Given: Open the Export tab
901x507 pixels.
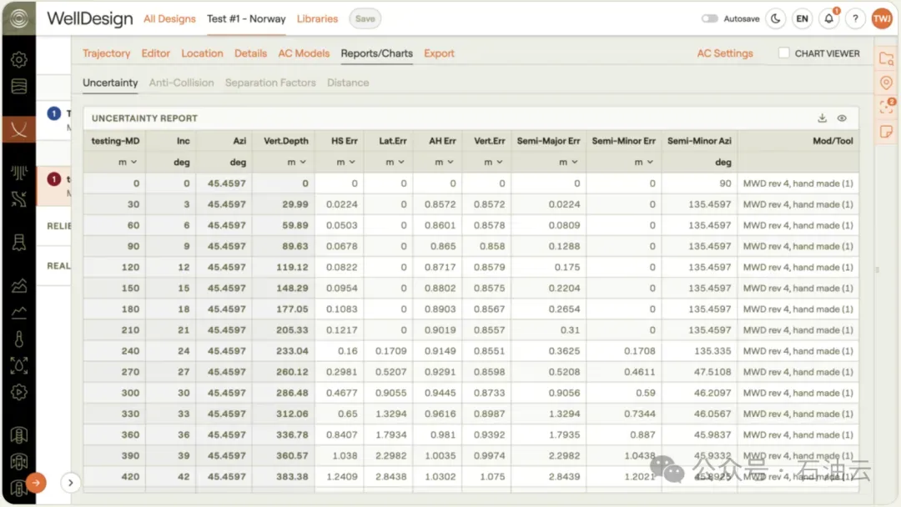Looking at the screenshot, I should [x=439, y=53].
